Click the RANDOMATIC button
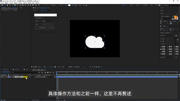The width and height of the screenshot is (180, 101). point(42,27)
